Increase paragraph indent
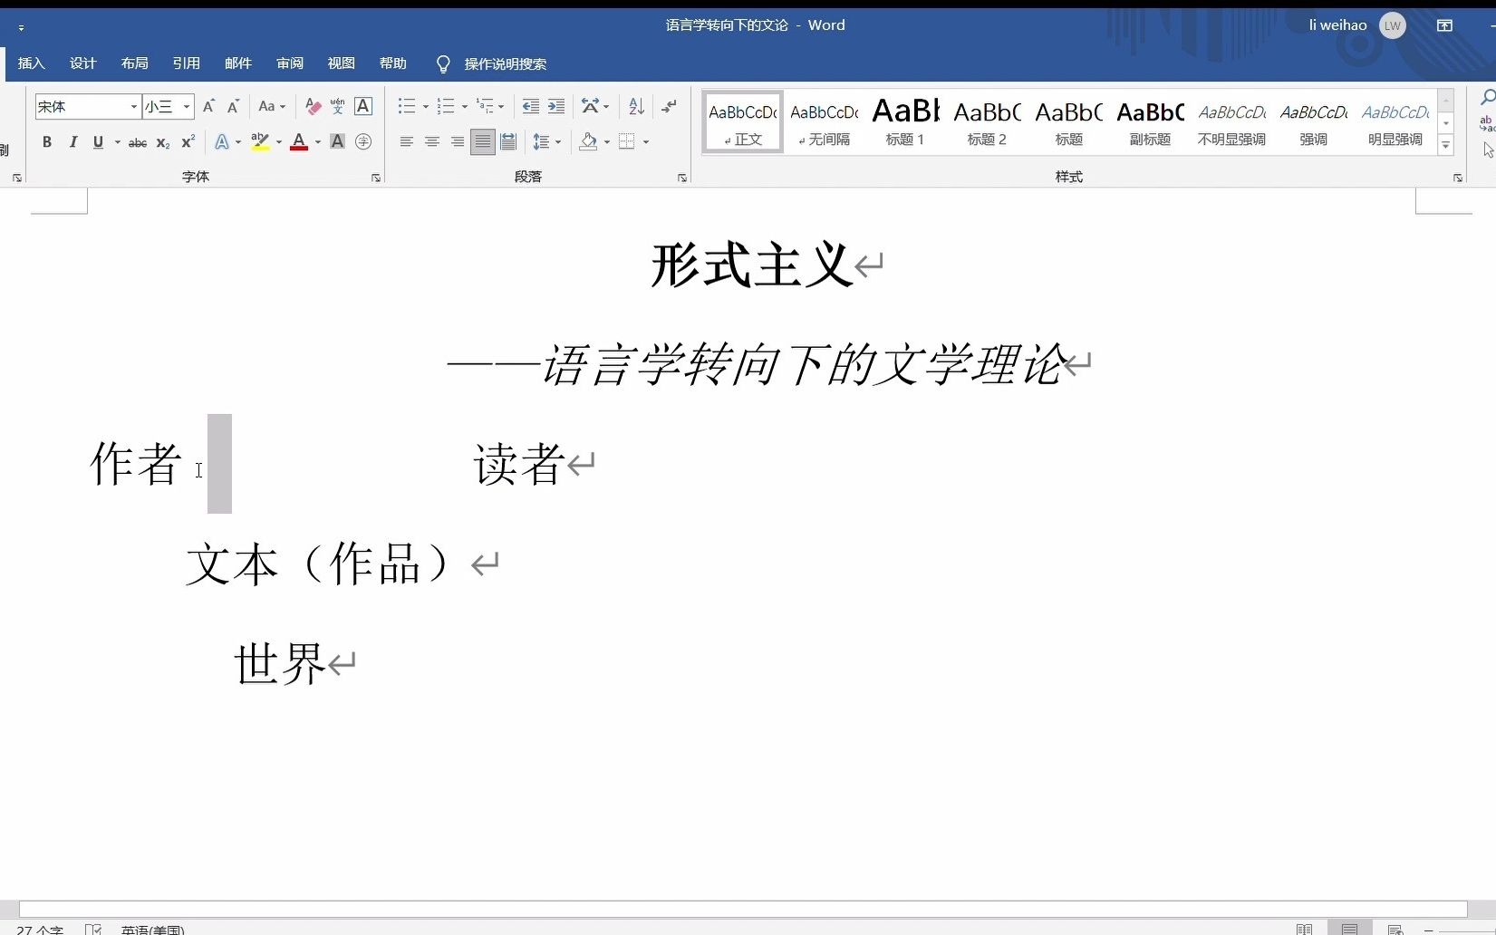 (x=556, y=106)
